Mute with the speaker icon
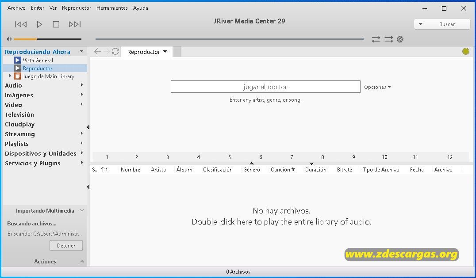This screenshot has width=476, height=278. [9, 39]
